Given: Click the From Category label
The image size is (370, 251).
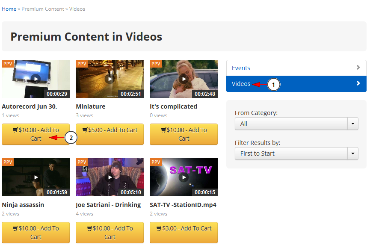Looking at the screenshot, I should pyautogui.click(x=256, y=113).
